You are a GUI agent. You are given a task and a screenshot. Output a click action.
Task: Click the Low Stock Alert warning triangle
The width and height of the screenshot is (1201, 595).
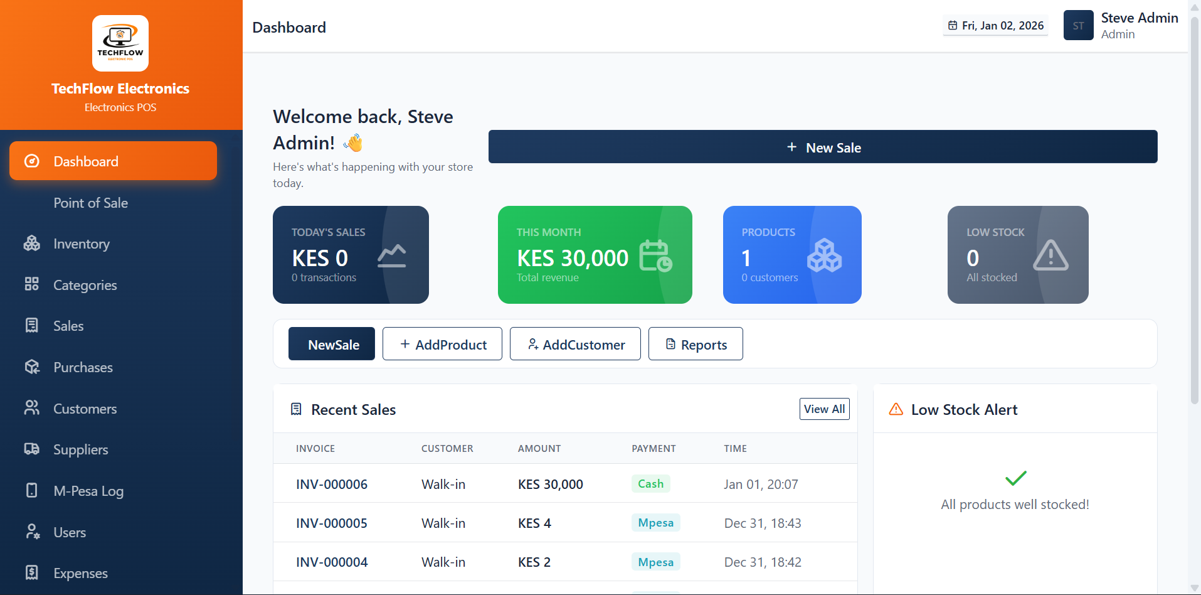[x=896, y=409]
